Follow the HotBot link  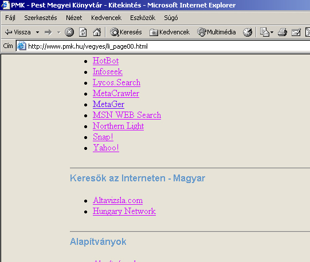[x=106, y=61]
